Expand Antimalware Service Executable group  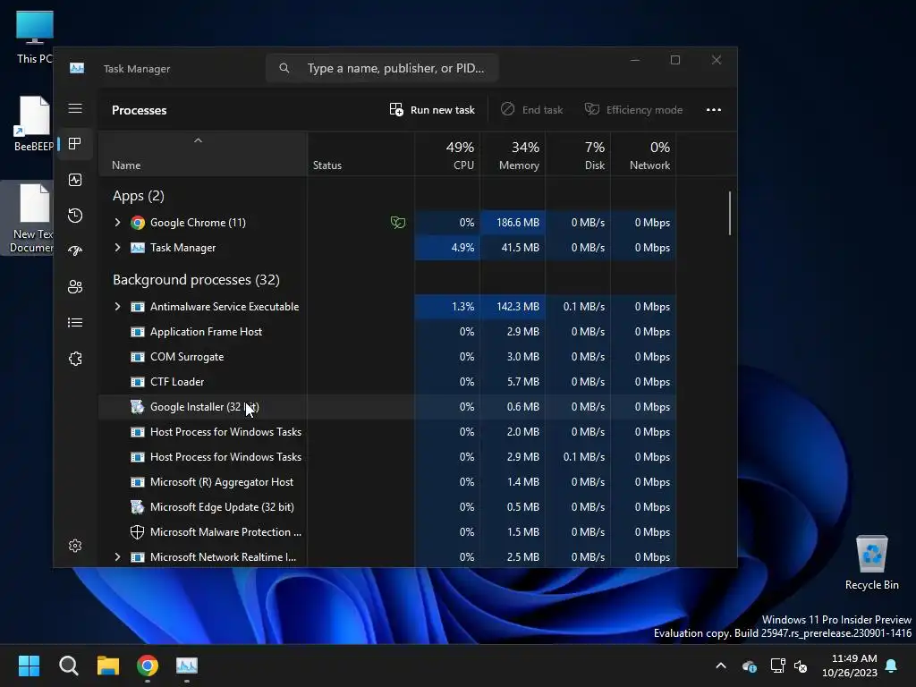(117, 307)
